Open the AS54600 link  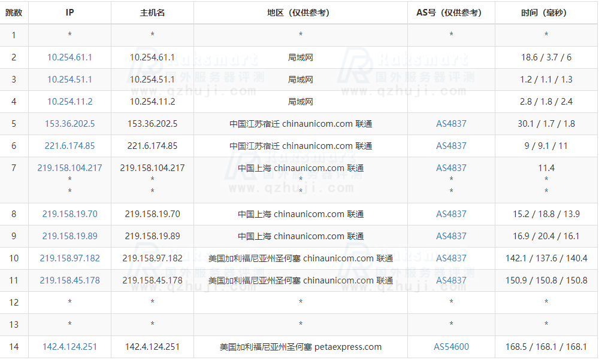(451, 347)
